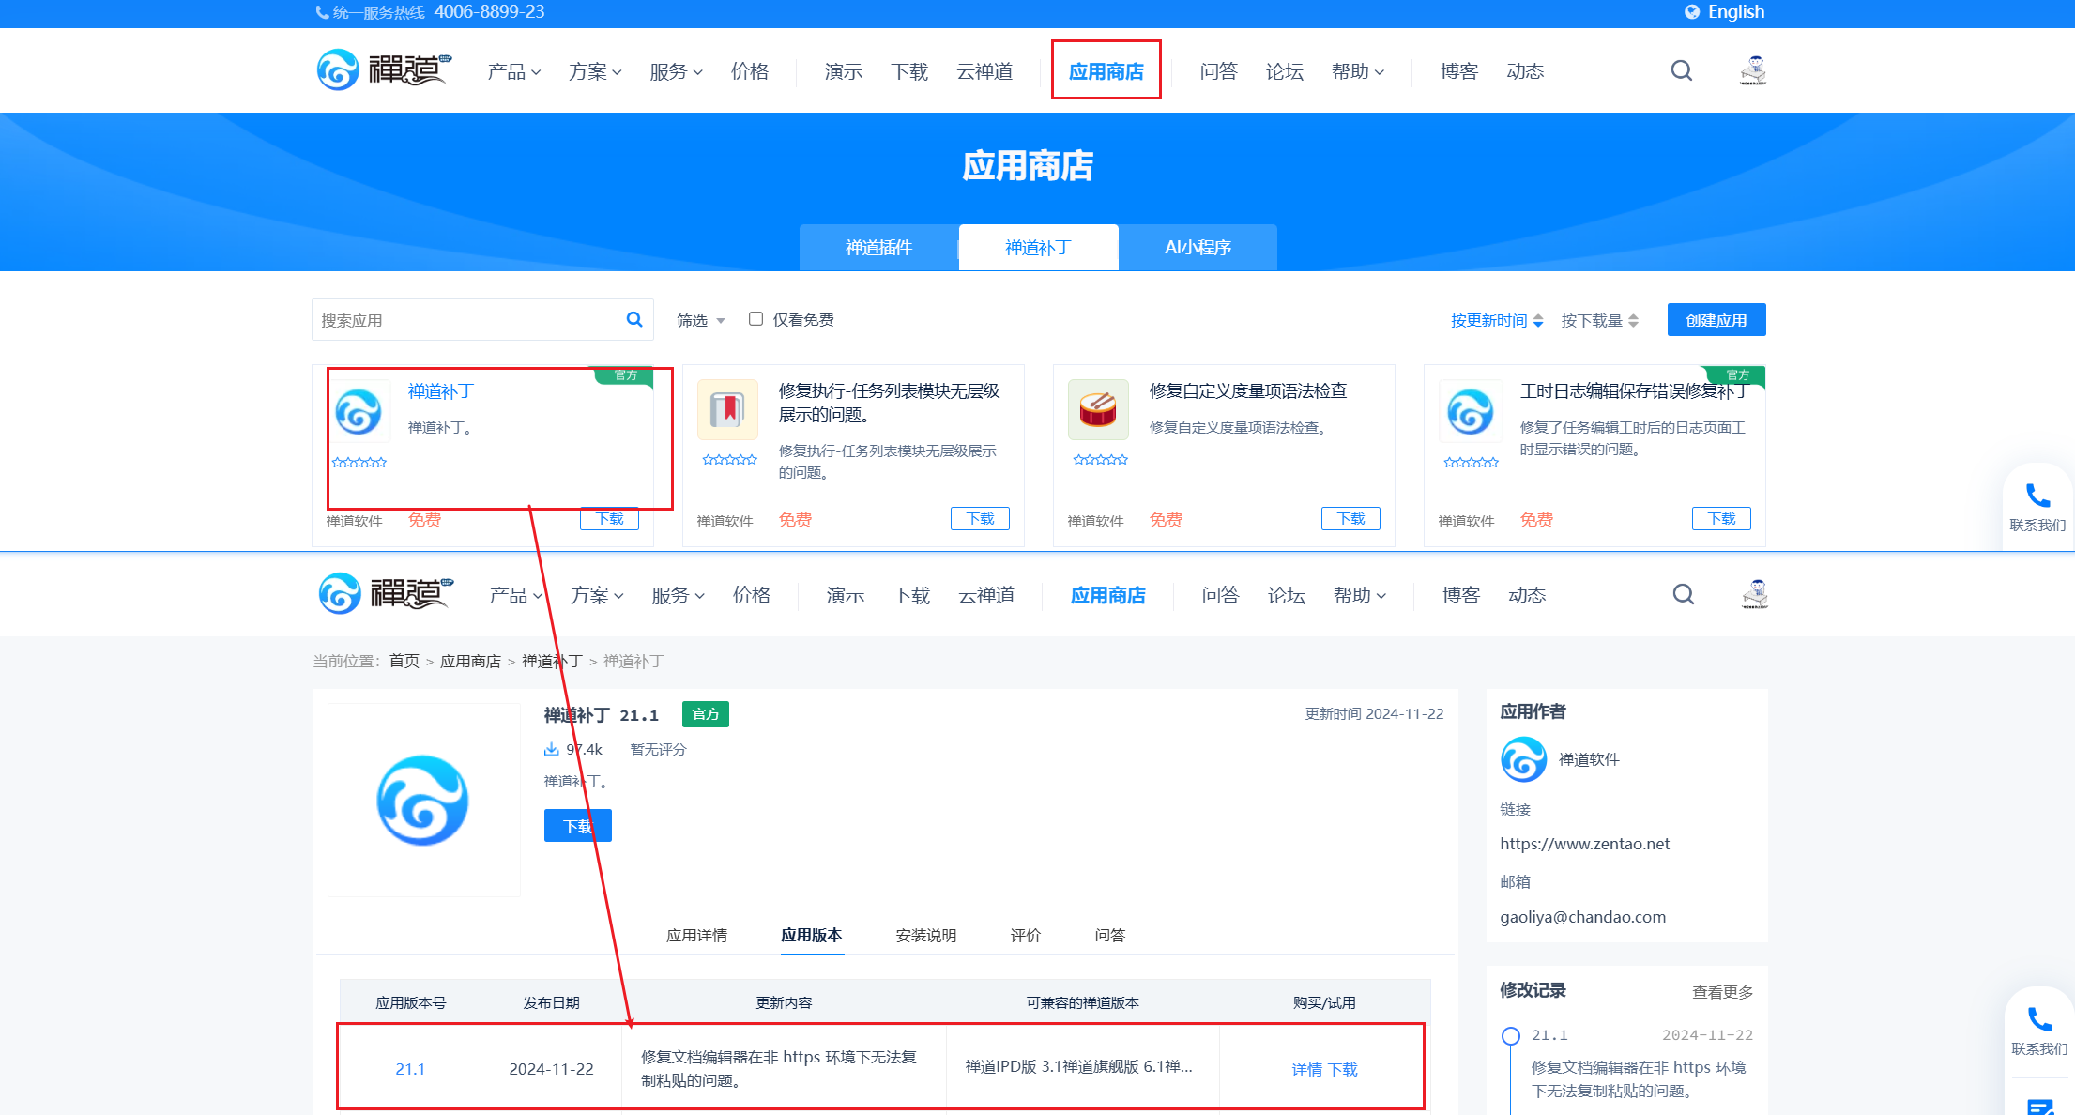Screen dimensions: 2075x1115
Task: Click drum icon of 修复自定义度量项 card
Action: [x=1098, y=409]
